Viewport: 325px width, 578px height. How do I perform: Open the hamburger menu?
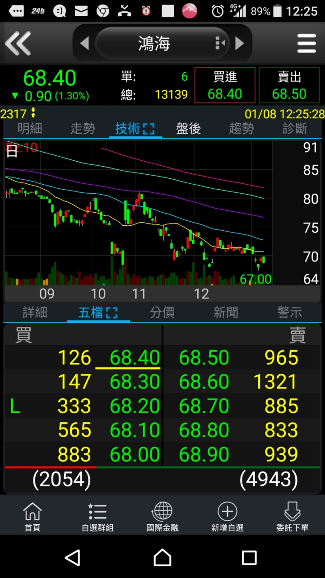(306, 43)
